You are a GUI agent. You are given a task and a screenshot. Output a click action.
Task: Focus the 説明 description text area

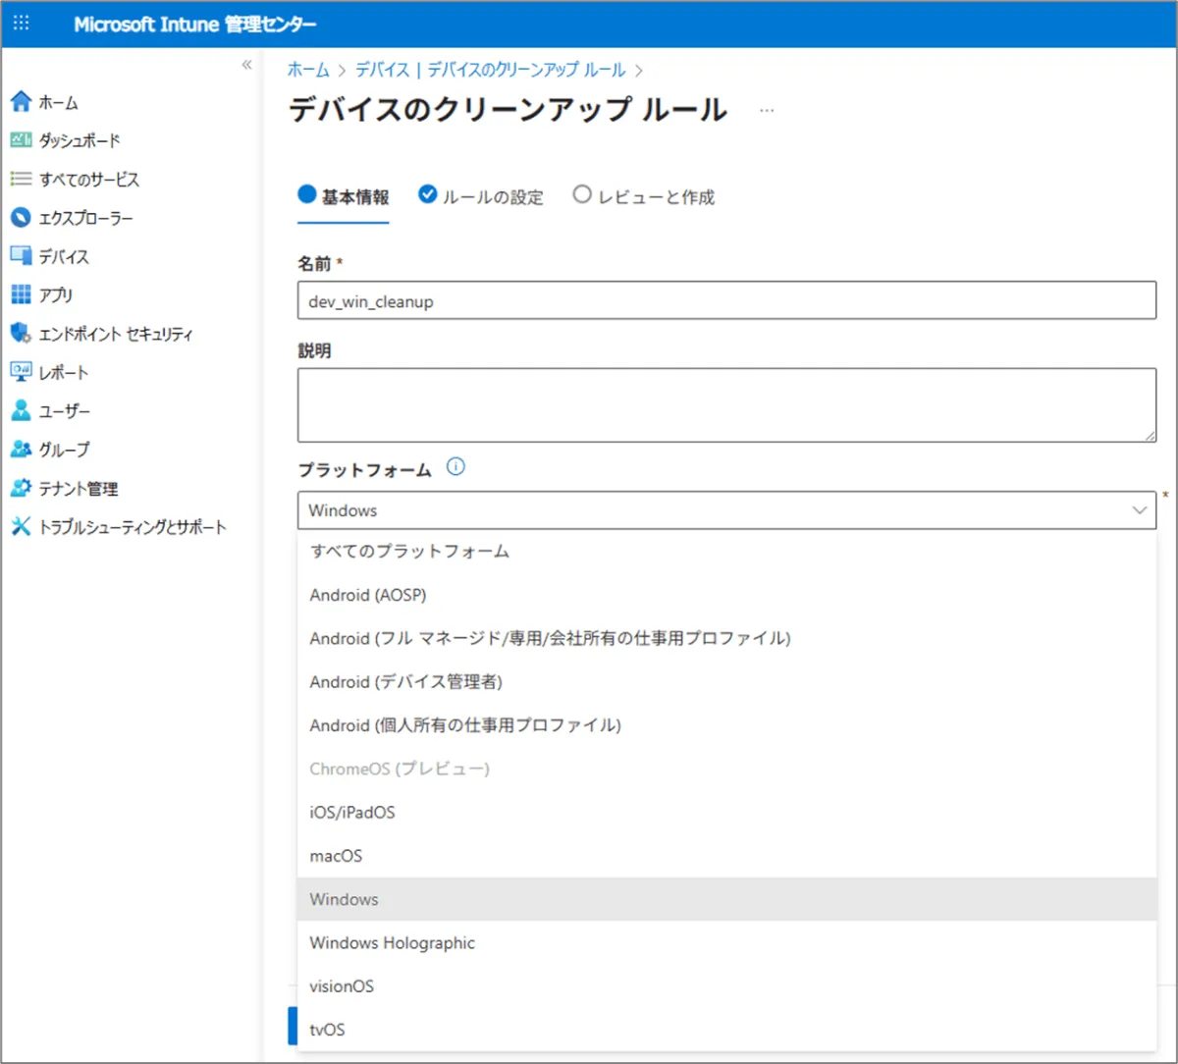[726, 404]
